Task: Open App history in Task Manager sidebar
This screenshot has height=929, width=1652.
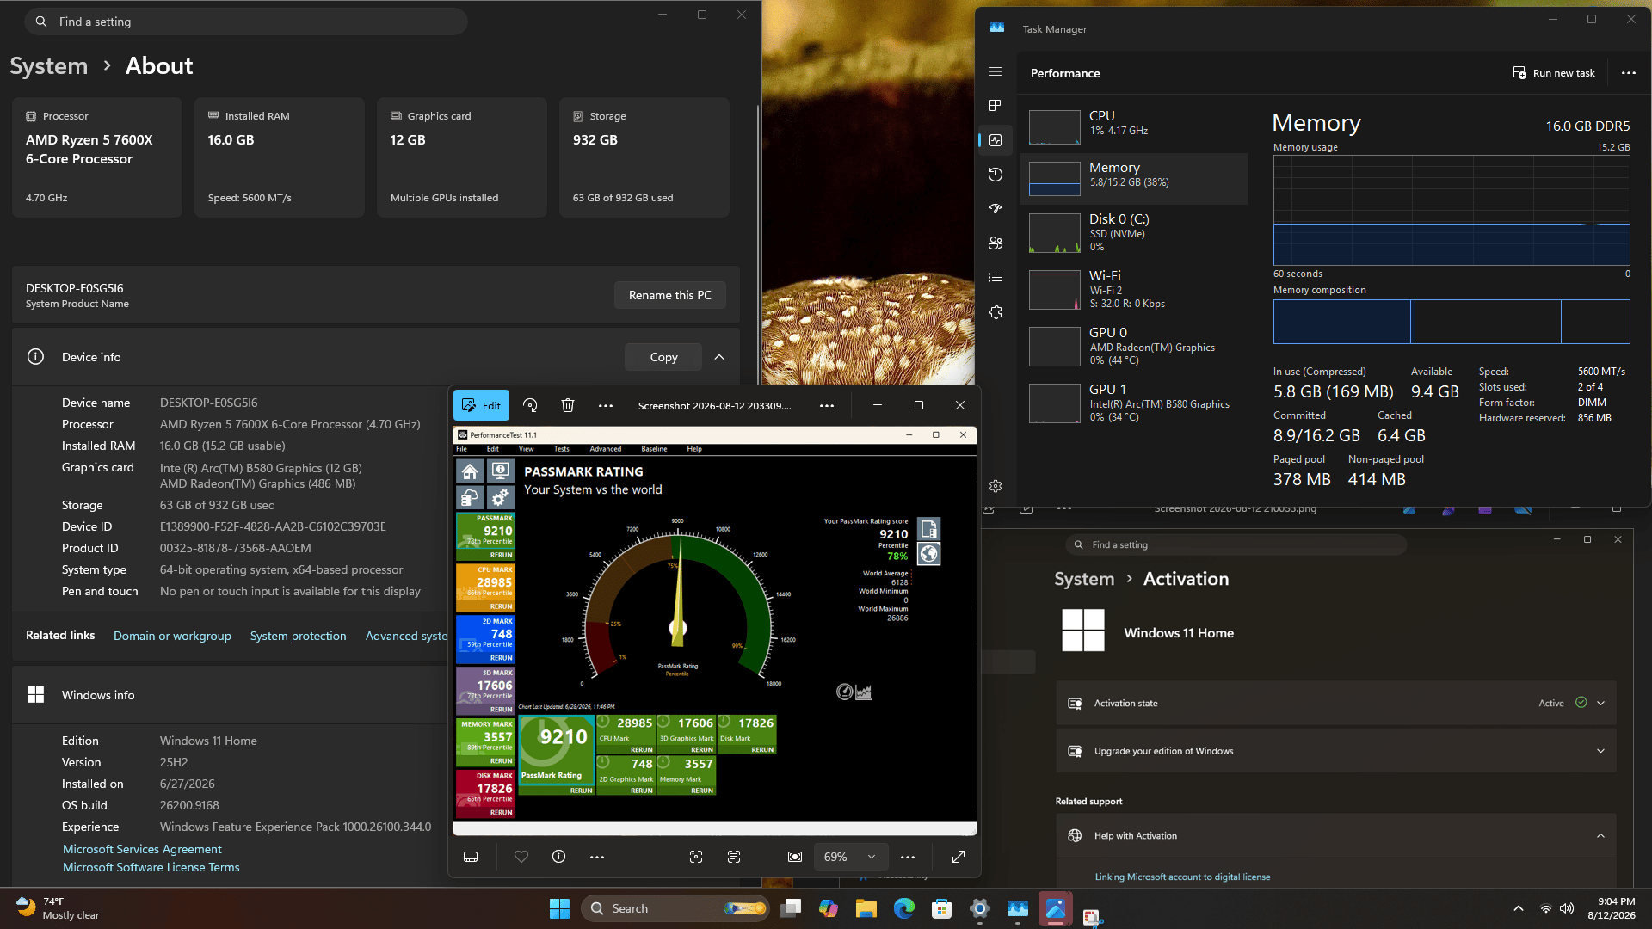Action: click(x=996, y=175)
